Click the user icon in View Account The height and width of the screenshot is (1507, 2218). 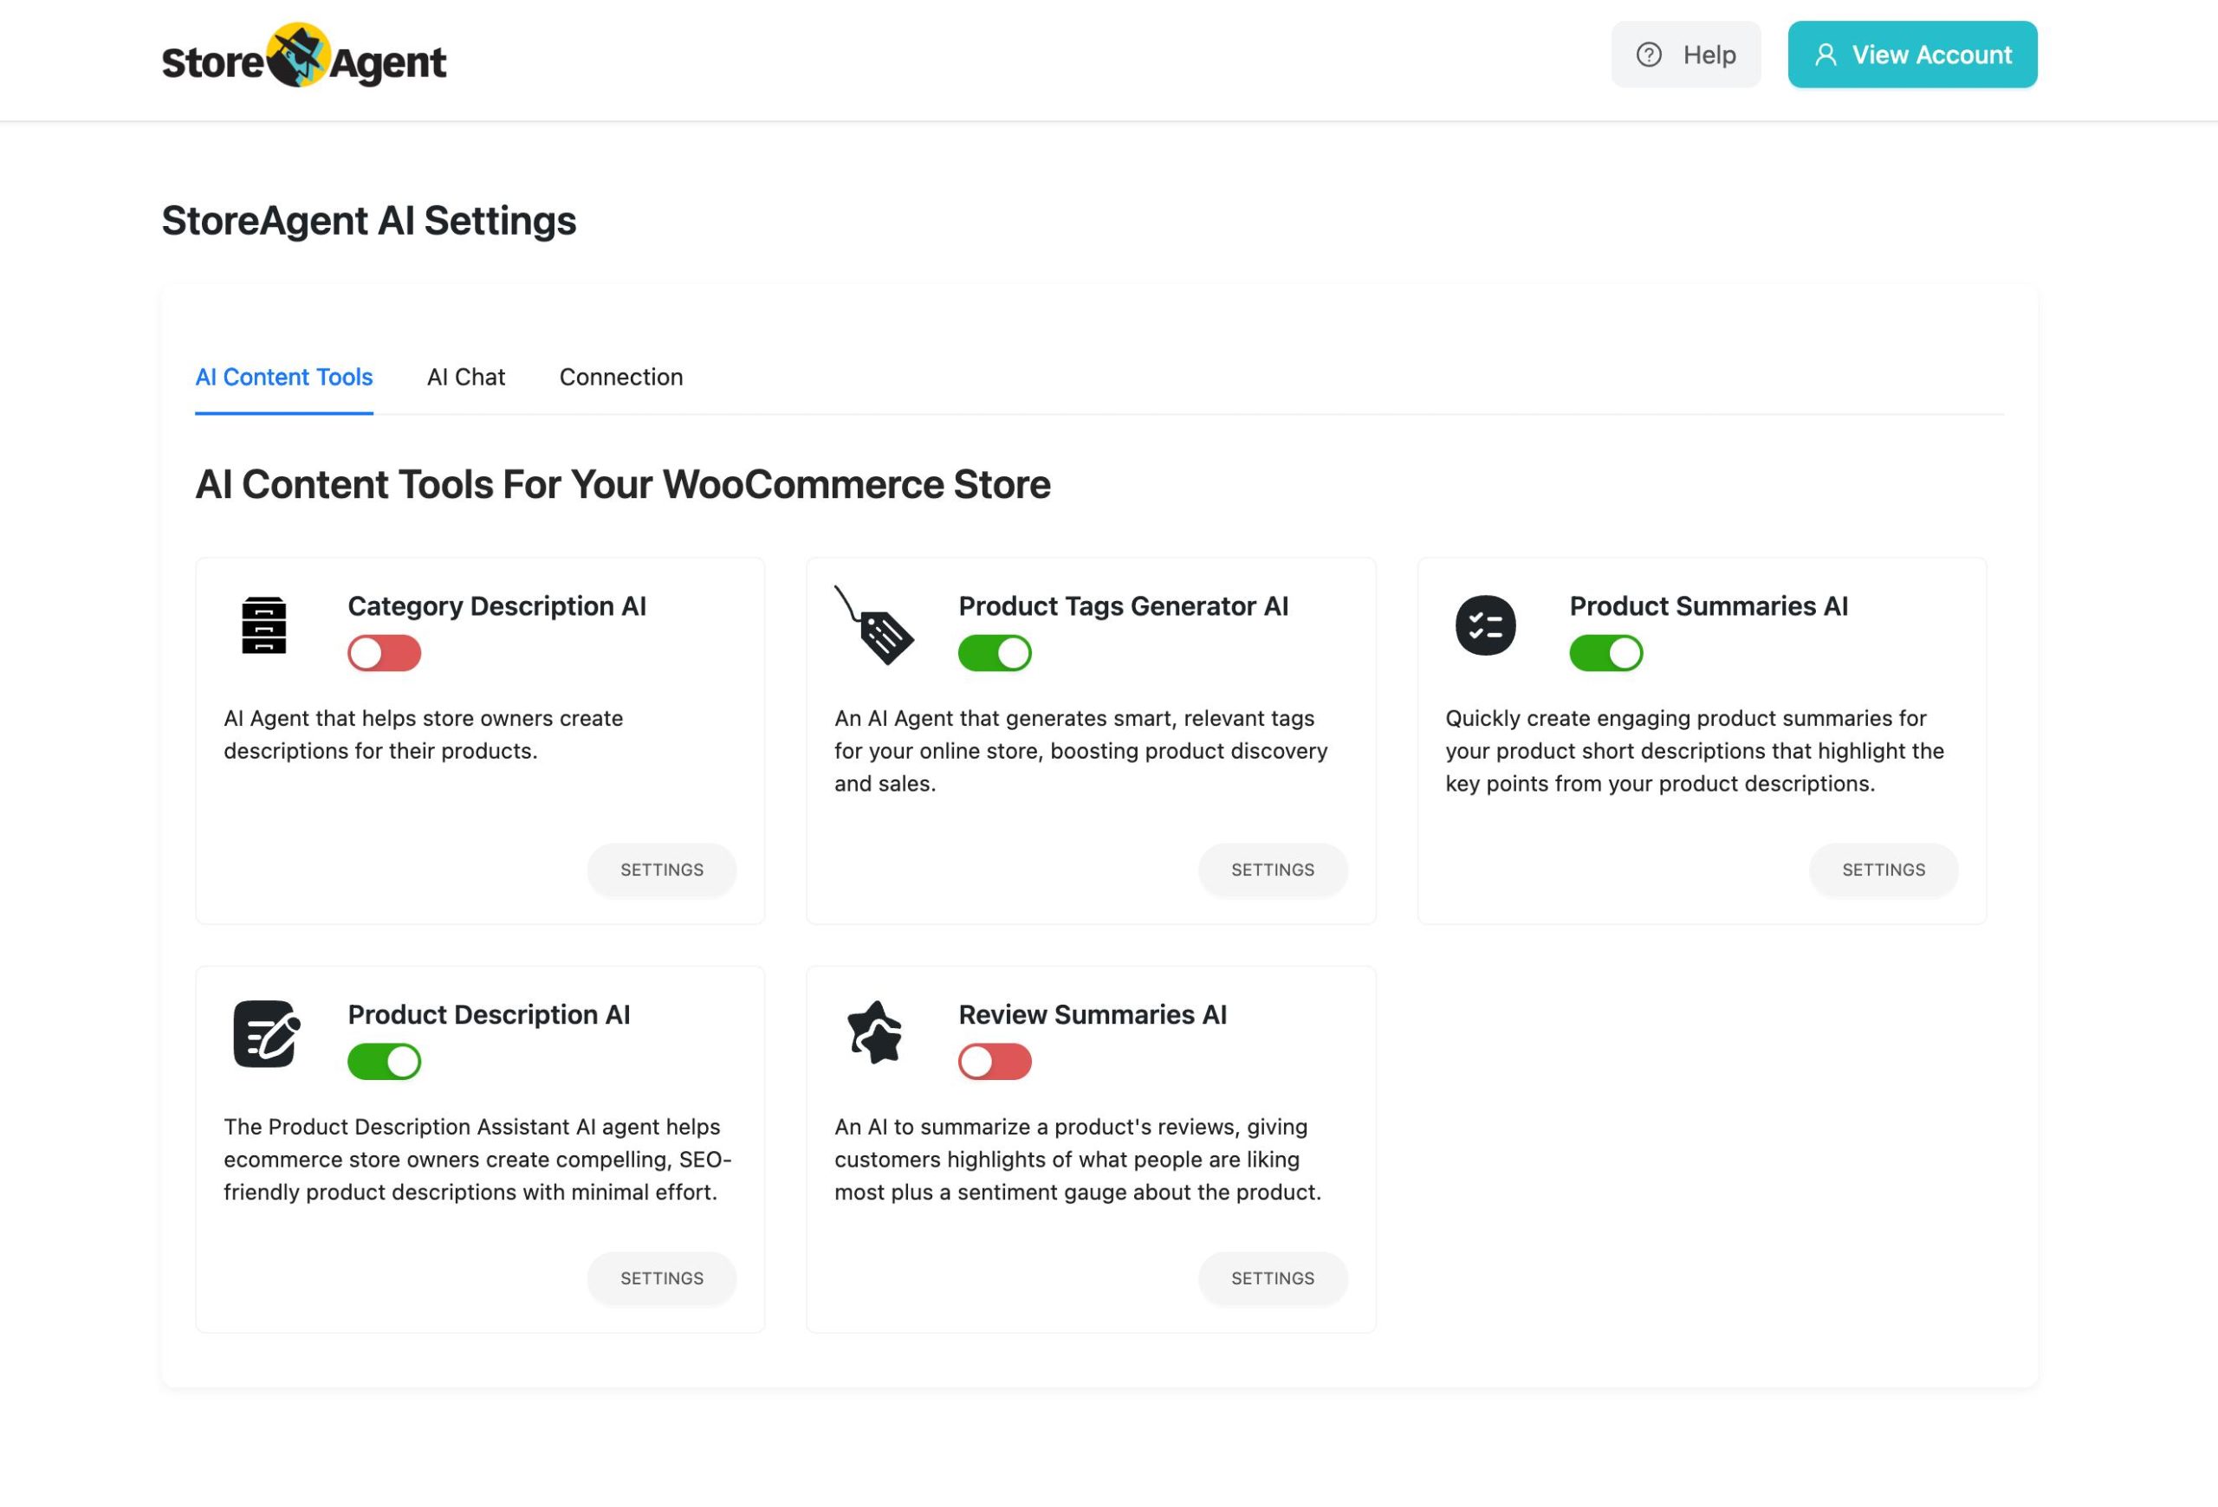[x=1825, y=55]
